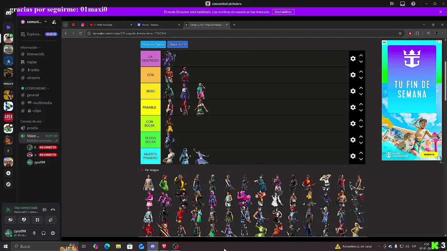Close the Tiermaker browser tab
The height and width of the screenshot is (251, 447).
click(227, 25)
